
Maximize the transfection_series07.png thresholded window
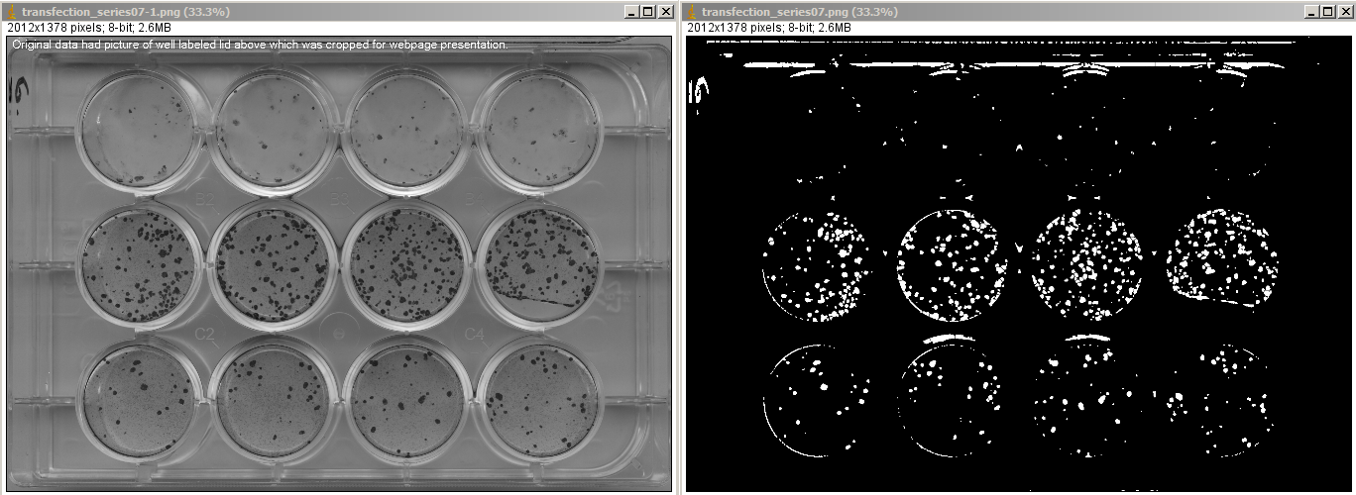click(x=1326, y=11)
